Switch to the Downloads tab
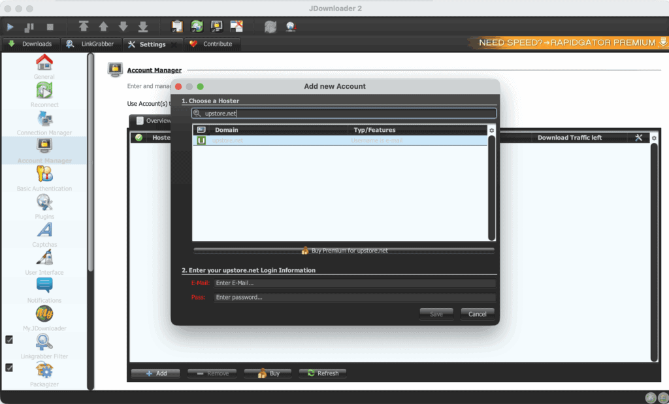The height and width of the screenshot is (404, 669). pos(30,44)
